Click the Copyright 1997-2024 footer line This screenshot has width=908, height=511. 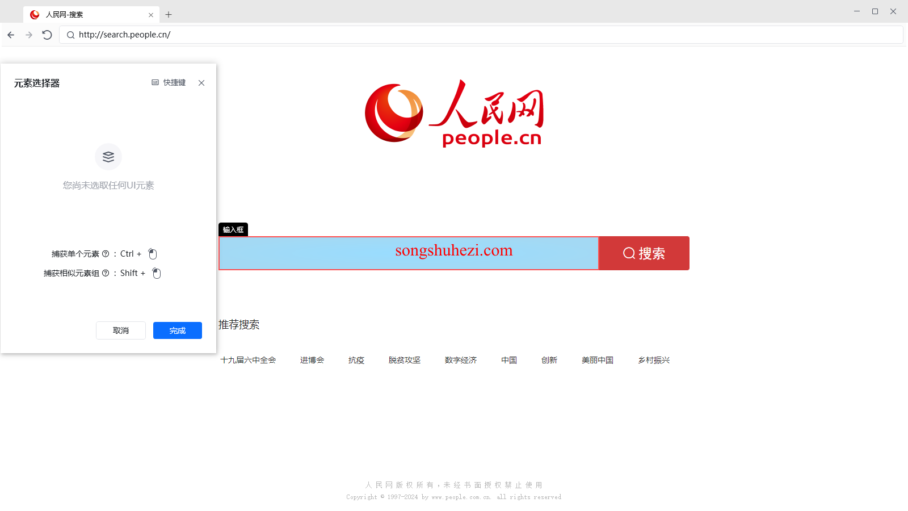pos(454,497)
